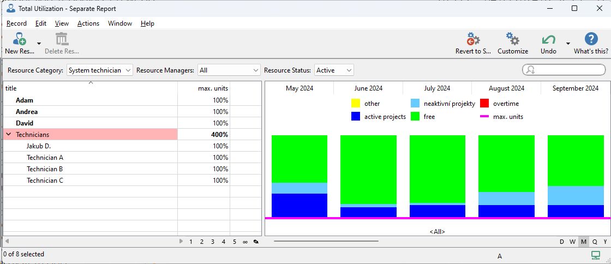Viewport: 611px width, 264px height.
Task: Open the Resource Managers dropdown
Action: tap(229, 70)
